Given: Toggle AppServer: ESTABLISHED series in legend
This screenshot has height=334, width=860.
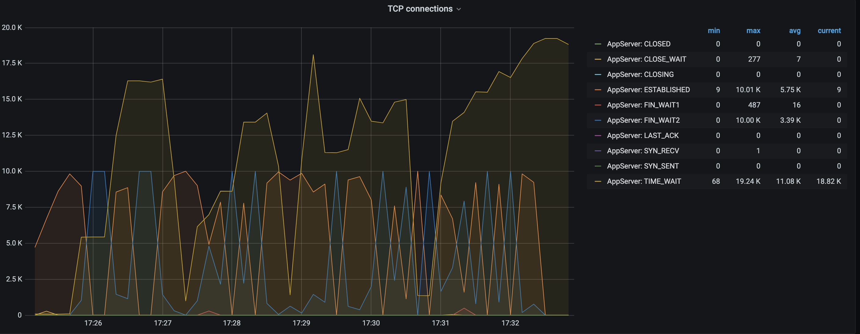Looking at the screenshot, I should (648, 90).
